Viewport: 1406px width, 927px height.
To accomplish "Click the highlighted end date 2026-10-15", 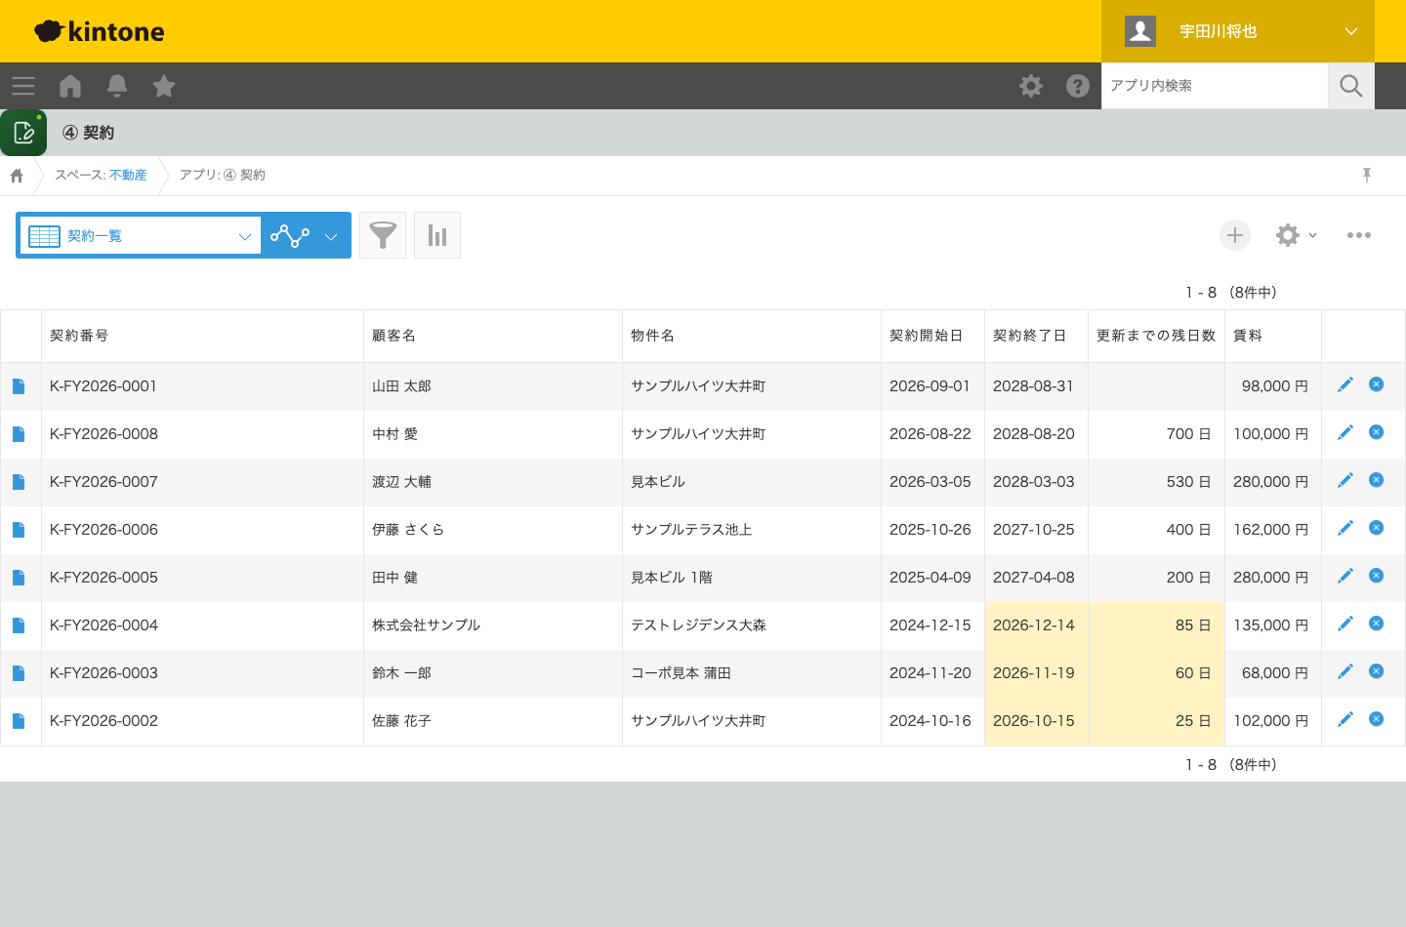I will 1034,721.
